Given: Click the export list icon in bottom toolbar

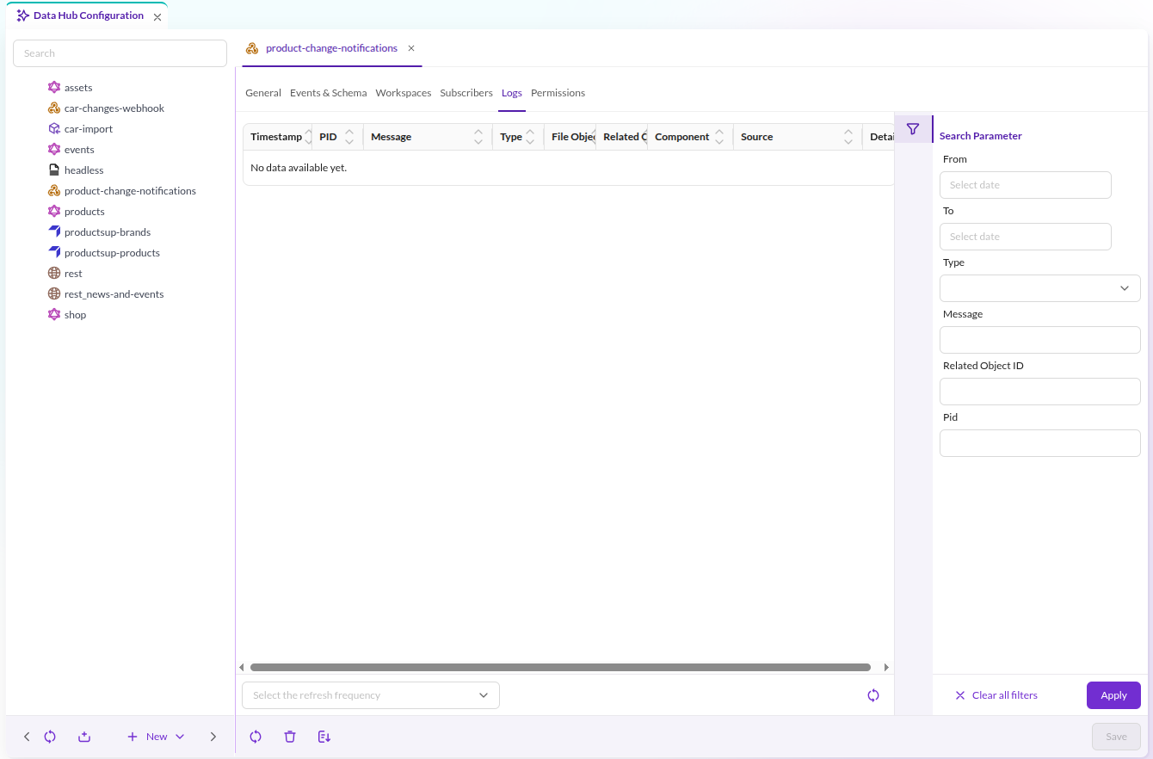Looking at the screenshot, I should tap(324, 737).
